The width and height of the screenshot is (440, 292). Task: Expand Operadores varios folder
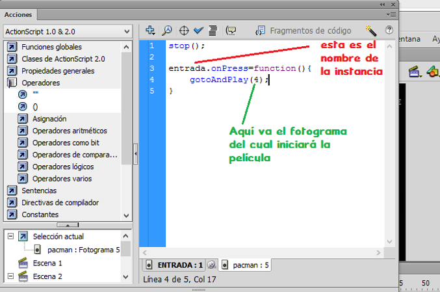[x=55, y=179]
